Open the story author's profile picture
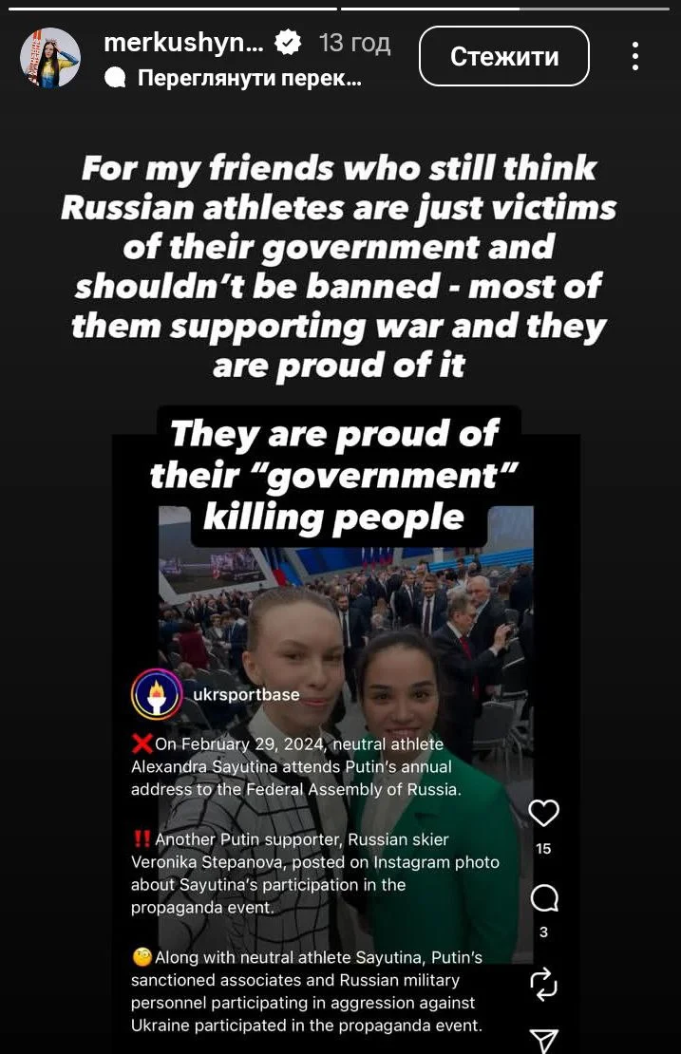Screen dimensions: 681x1054 coord(49,58)
